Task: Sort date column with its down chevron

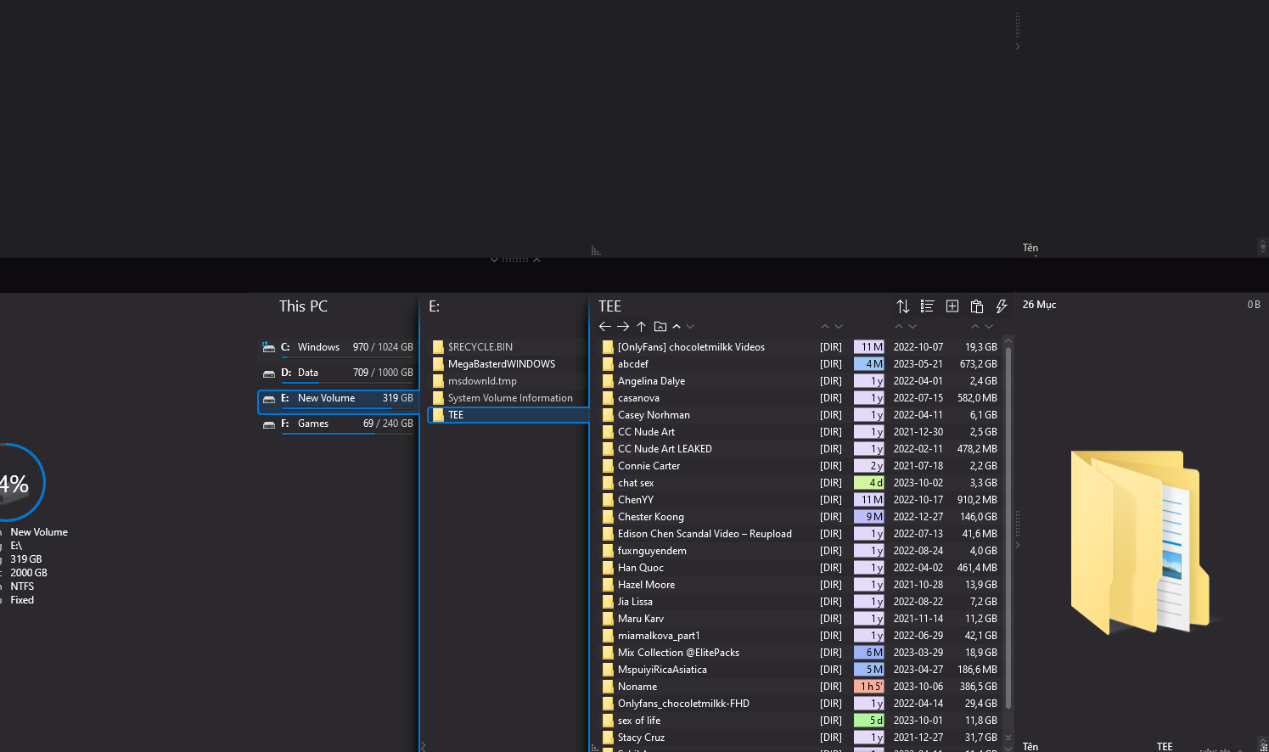Action: [x=913, y=327]
